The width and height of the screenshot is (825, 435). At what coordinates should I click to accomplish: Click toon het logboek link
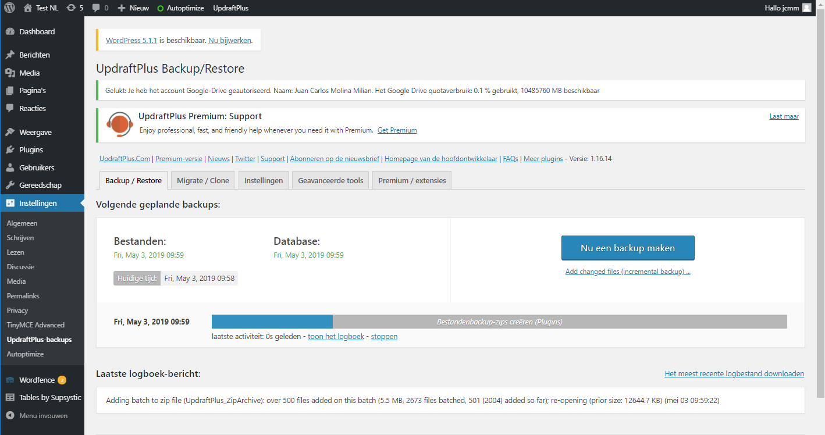[336, 337]
